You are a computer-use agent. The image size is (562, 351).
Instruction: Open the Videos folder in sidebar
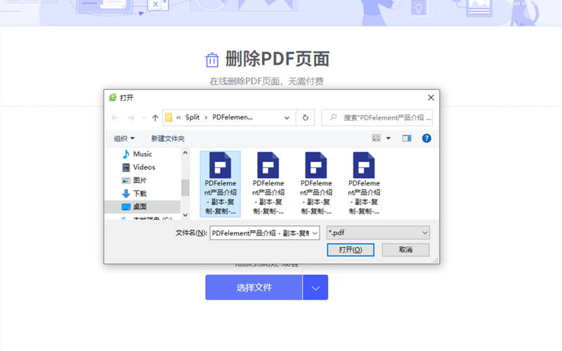pyautogui.click(x=144, y=167)
